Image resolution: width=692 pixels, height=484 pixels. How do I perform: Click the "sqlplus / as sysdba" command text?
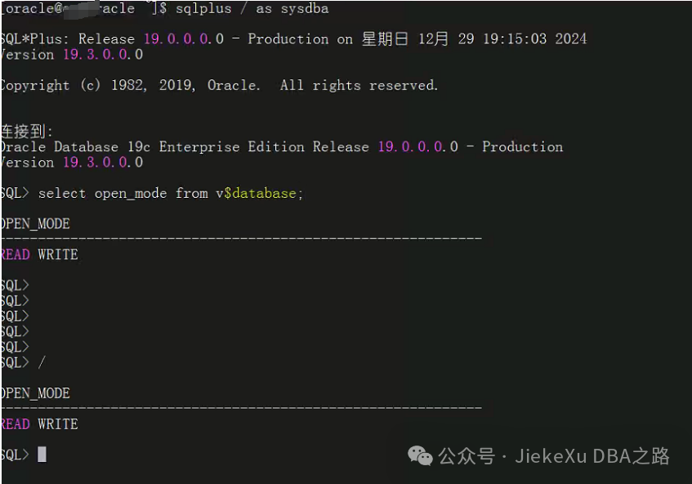pos(252,9)
